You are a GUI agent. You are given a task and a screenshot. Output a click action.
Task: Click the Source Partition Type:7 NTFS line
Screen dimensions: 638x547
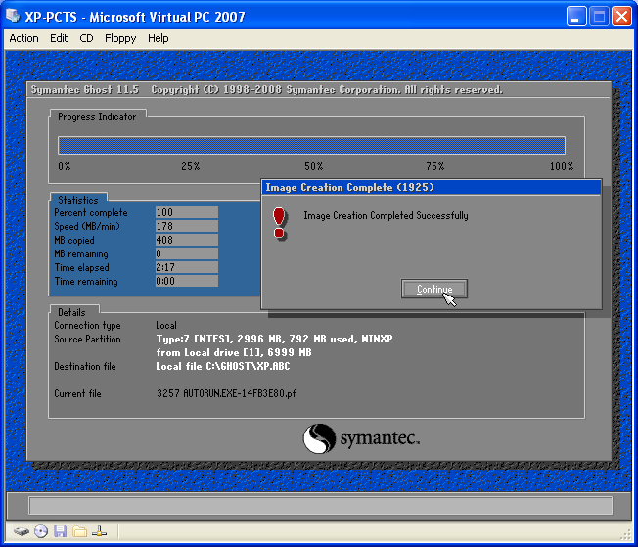pyautogui.click(x=275, y=339)
